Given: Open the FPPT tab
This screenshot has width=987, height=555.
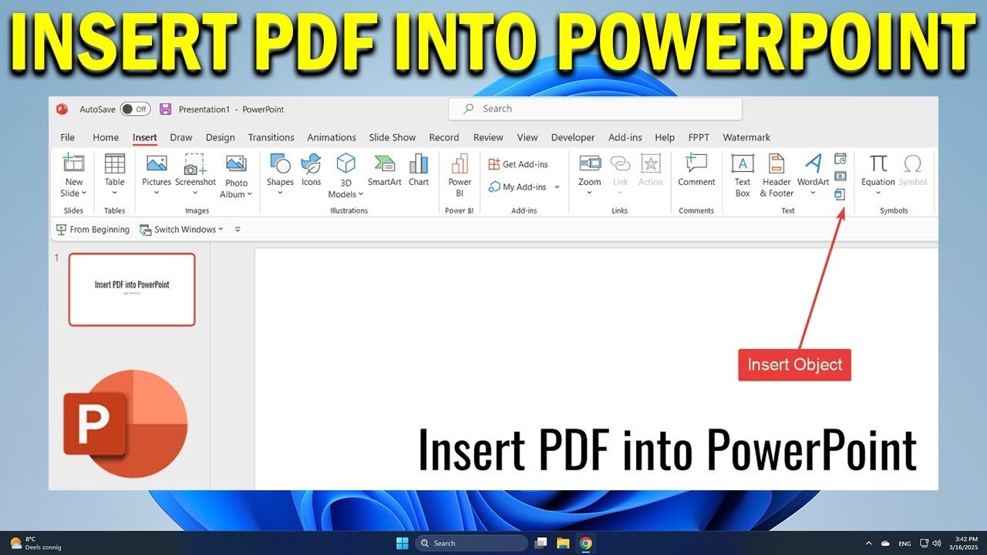Looking at the screenshot, I should coord(699,137).
